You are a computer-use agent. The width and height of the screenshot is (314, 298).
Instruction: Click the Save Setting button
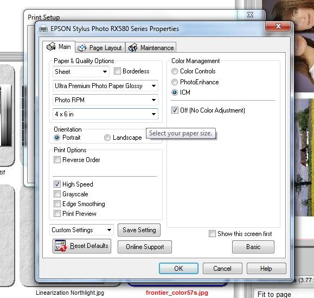click(139, 230)
